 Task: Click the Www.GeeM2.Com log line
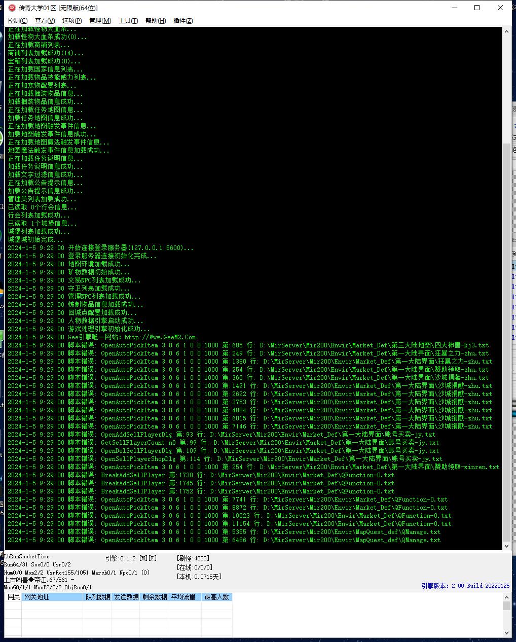click(x=101, y=337)
